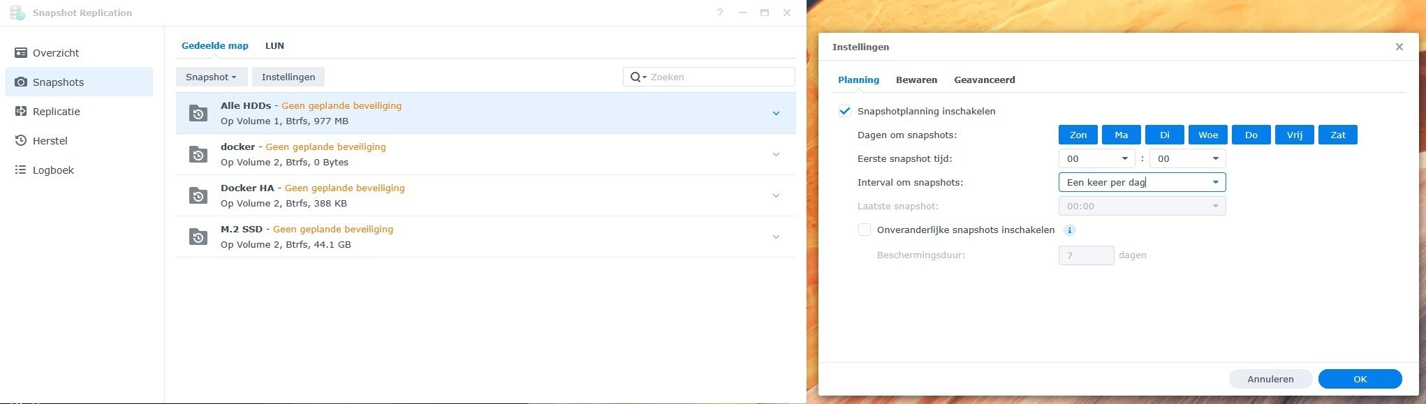Confirm settings with the OK button
Image resolution: width=1426 pixels, height=404 pixels.
click(x=1360, y=379)
